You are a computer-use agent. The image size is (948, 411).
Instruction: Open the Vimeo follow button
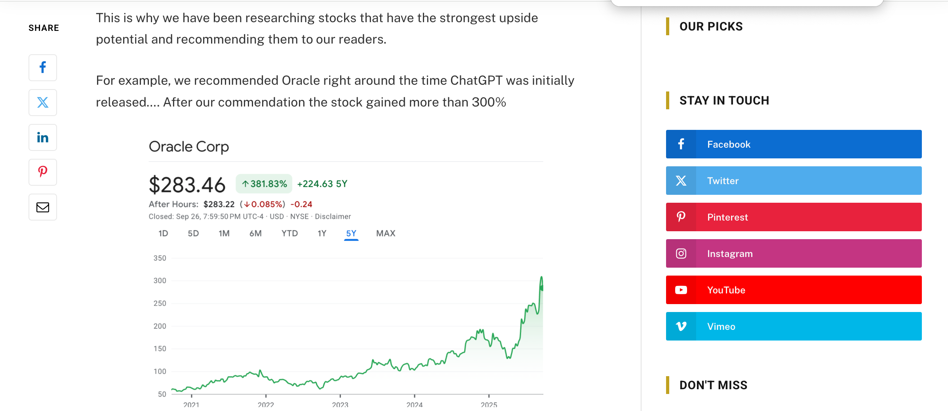[x=794, y=326]
